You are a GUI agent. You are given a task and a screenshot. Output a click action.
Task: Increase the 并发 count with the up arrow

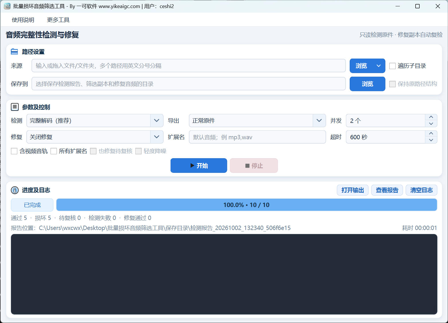click(x=431, y=117)
